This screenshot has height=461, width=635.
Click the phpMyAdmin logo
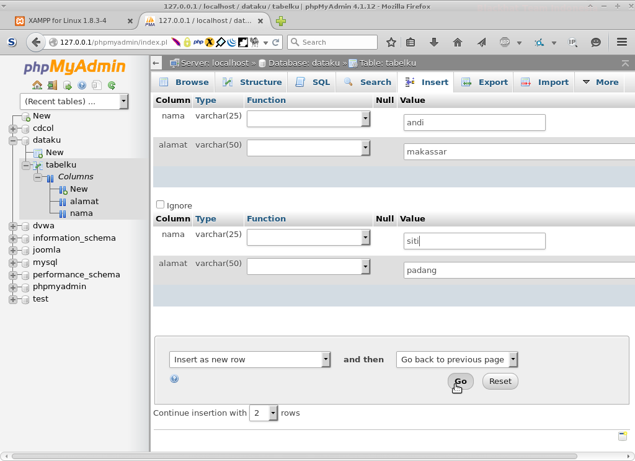(x=74, y=66)
